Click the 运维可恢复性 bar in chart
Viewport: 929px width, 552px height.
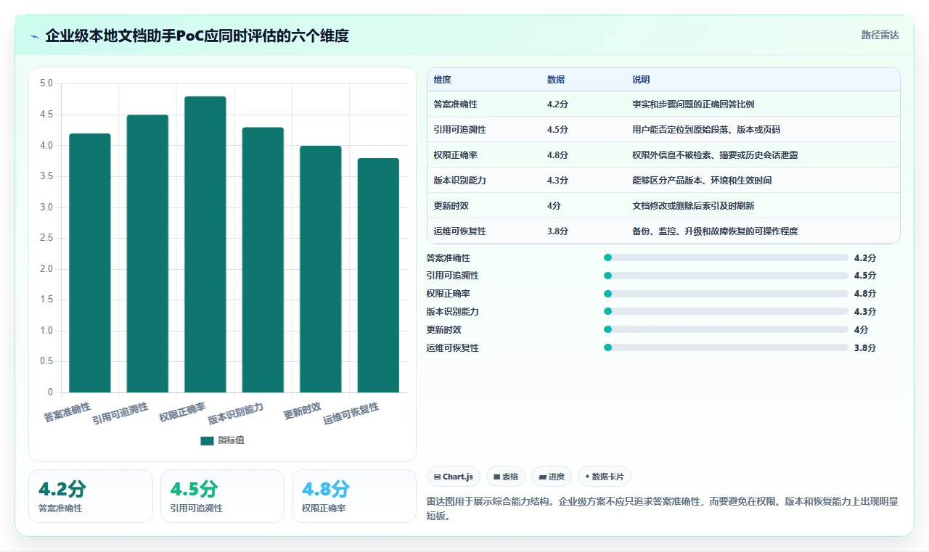click(378, 275)
